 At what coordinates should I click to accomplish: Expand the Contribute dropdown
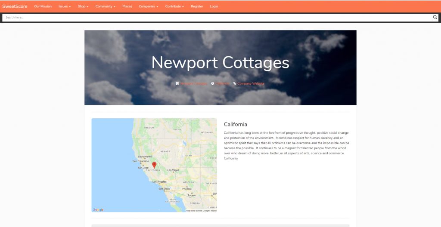pyautogui.click(x=174, y=6)
